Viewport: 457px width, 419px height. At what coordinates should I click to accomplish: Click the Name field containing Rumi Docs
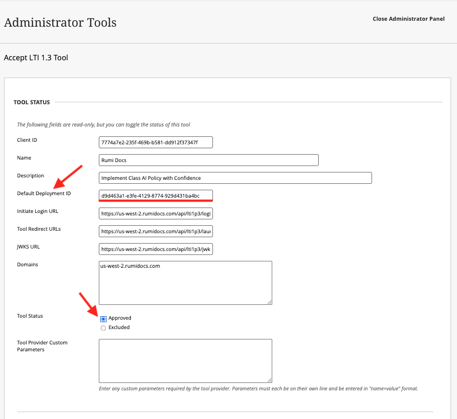coord(208,160)
